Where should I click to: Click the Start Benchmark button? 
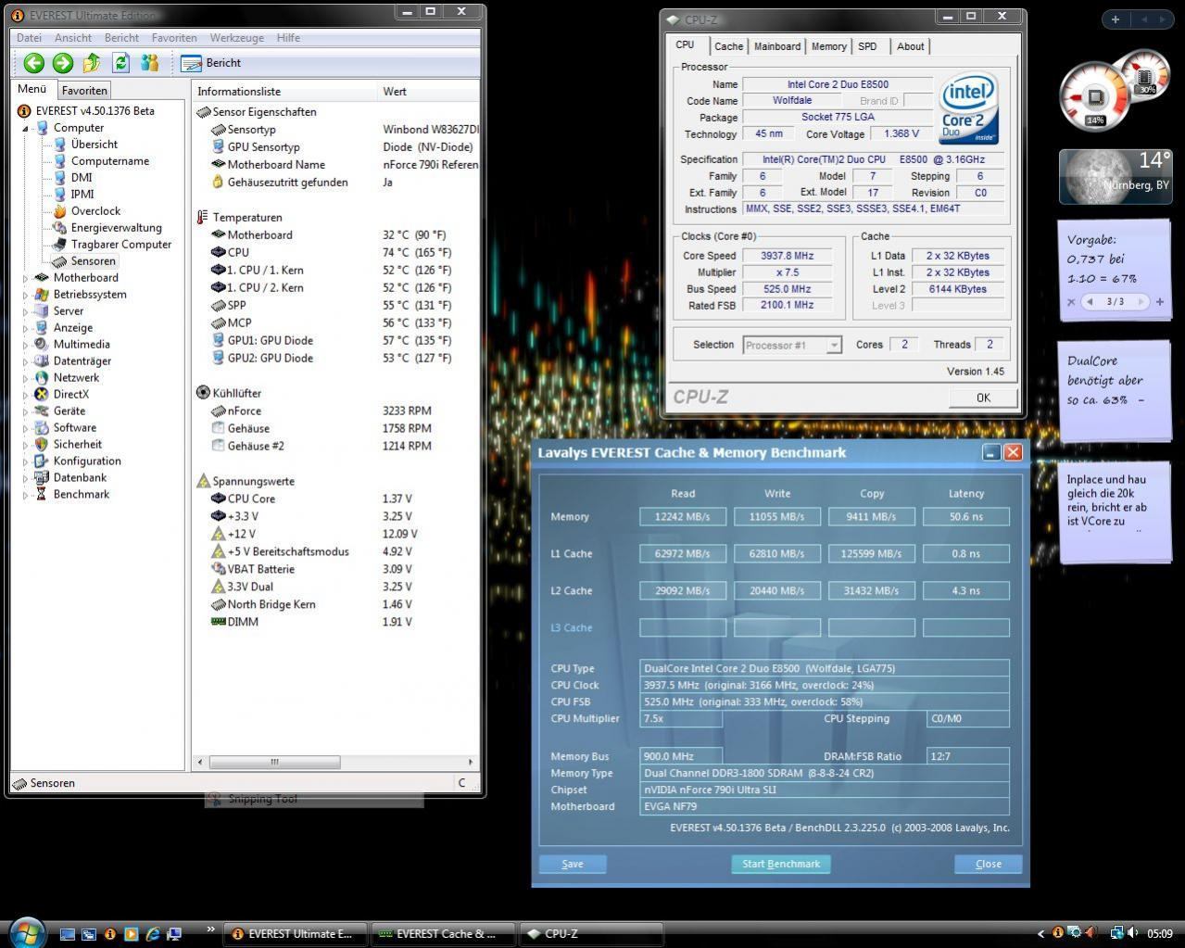point(781,864)
